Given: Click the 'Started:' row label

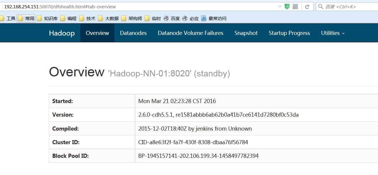Looking at the screenshot, I should [x=63, y=101].
